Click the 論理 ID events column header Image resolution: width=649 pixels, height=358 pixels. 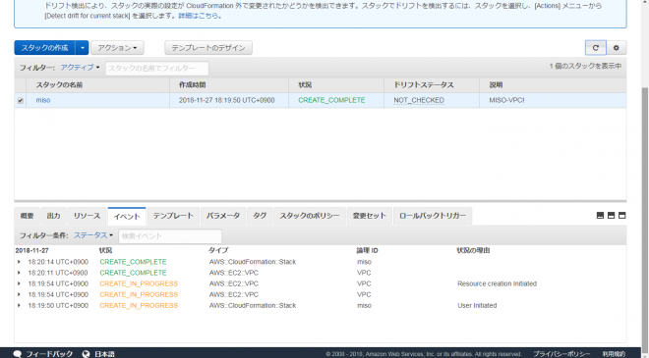point(367,251)
